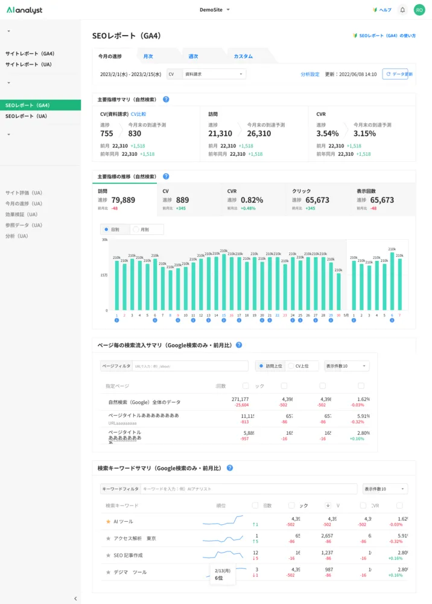Select the 訪問 metric card
The image size is (432, 604).
(125, 199)
